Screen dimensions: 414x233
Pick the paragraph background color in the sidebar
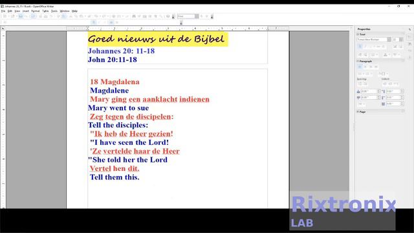(384, 74)
